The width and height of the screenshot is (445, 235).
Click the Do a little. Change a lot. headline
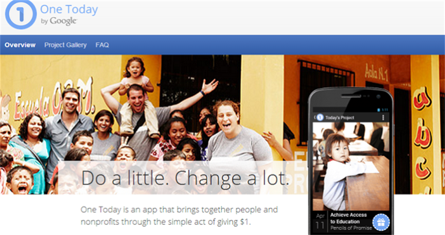point(185,178)
